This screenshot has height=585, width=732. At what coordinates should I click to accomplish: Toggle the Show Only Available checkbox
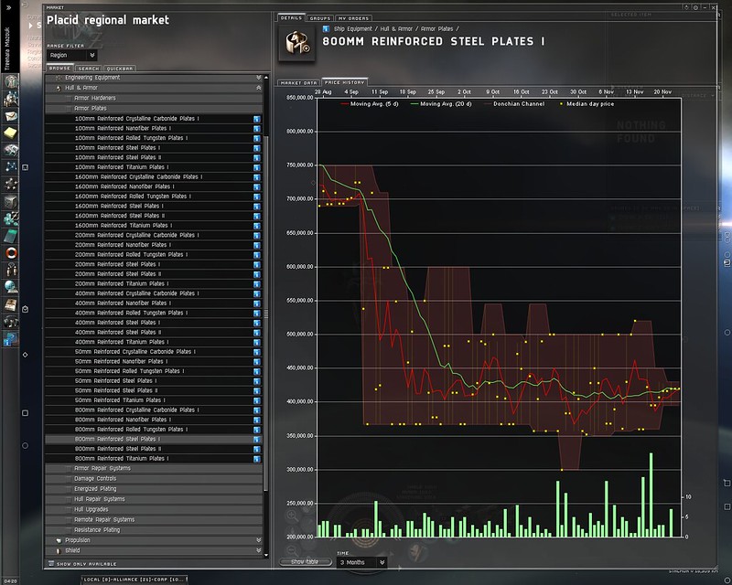click(x=51, y=564)
